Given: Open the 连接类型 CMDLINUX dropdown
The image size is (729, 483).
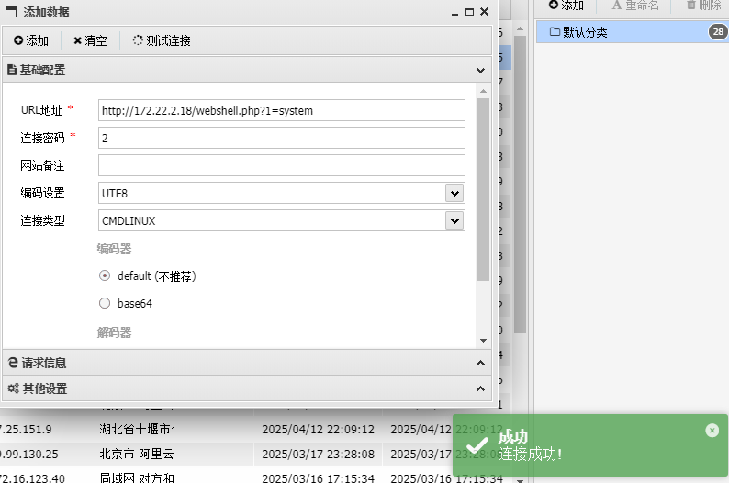Looking at the screenshot, I should point(454,220).
